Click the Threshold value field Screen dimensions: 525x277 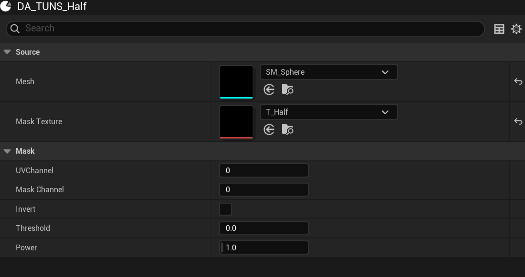pyautogui.click(x=264, y=228)
